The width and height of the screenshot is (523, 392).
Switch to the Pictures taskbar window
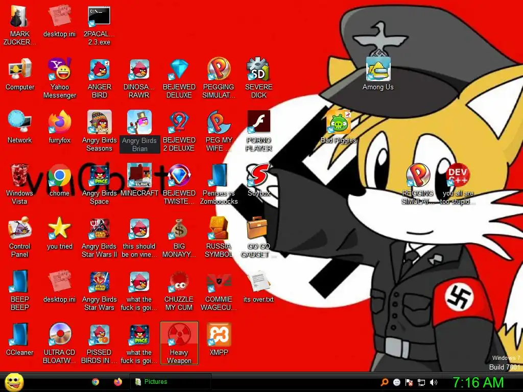(171, 382)
